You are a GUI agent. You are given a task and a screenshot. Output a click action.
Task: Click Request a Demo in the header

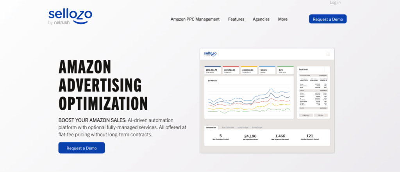pyautogui.click(x=328, y=19)
